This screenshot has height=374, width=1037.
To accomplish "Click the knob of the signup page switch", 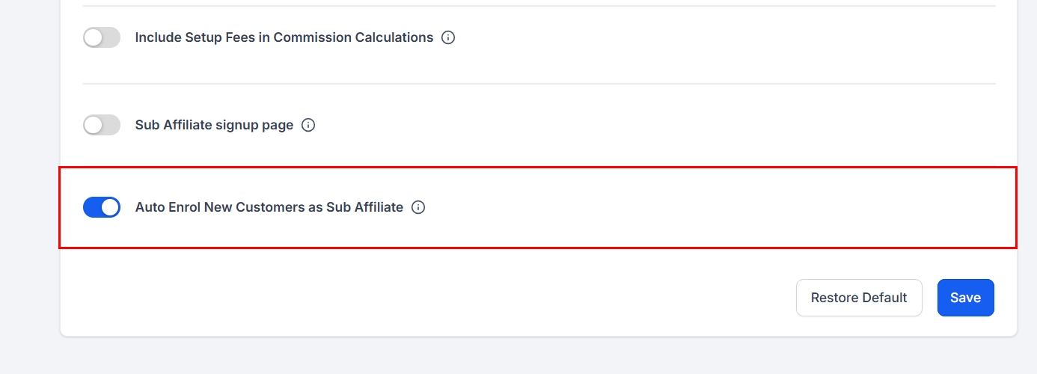I will coord(94,125).
